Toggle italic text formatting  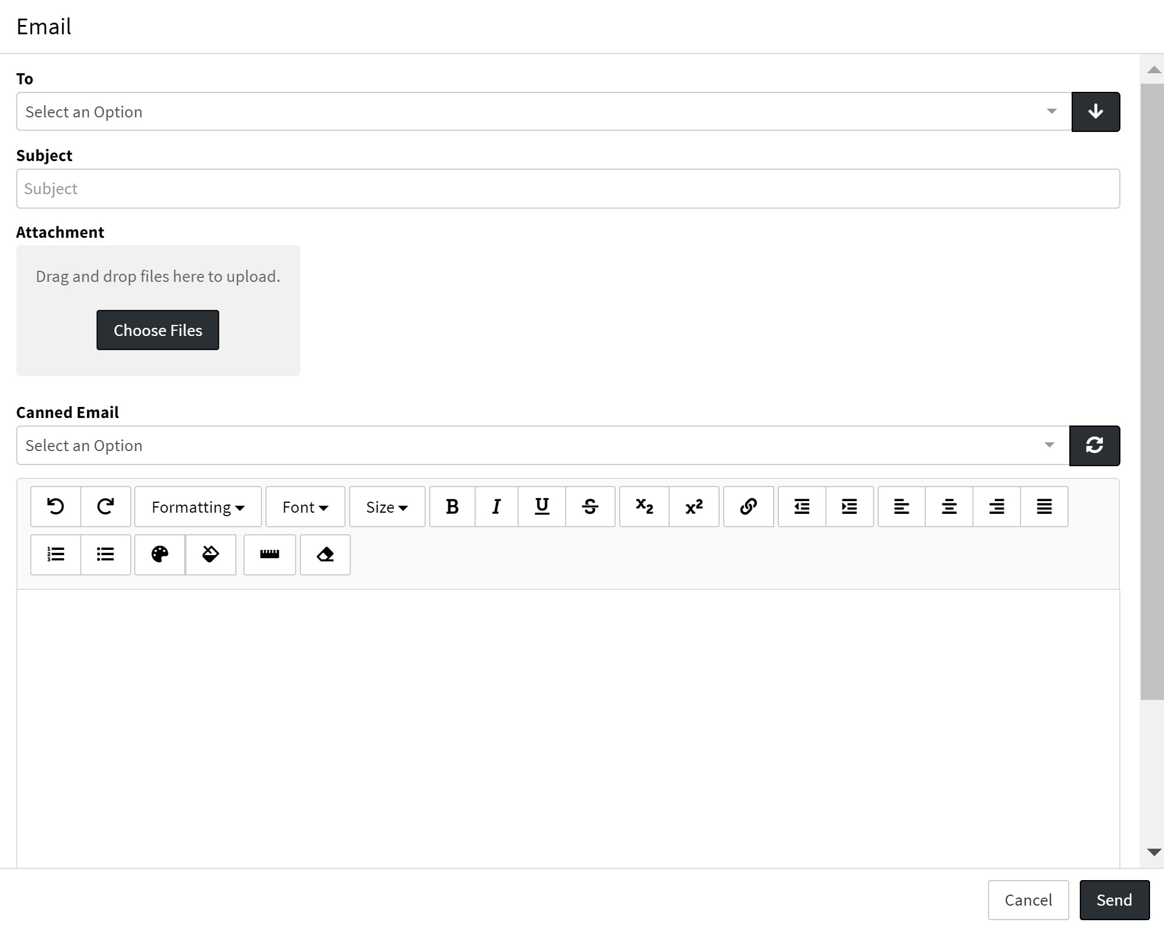tap(496, 507)
